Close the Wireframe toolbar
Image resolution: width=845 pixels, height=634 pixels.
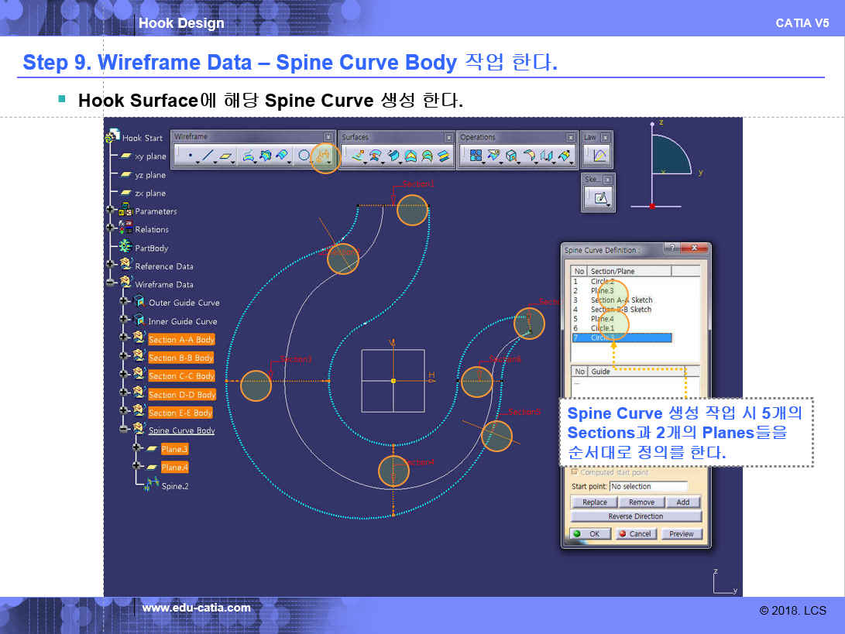(328, 137)
